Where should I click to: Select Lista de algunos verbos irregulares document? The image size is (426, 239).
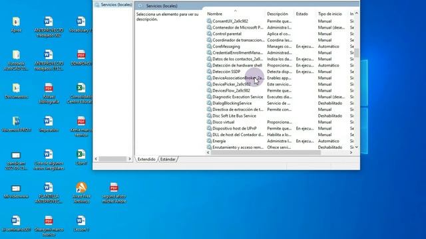pyautogui.click(x=49, y=155)
